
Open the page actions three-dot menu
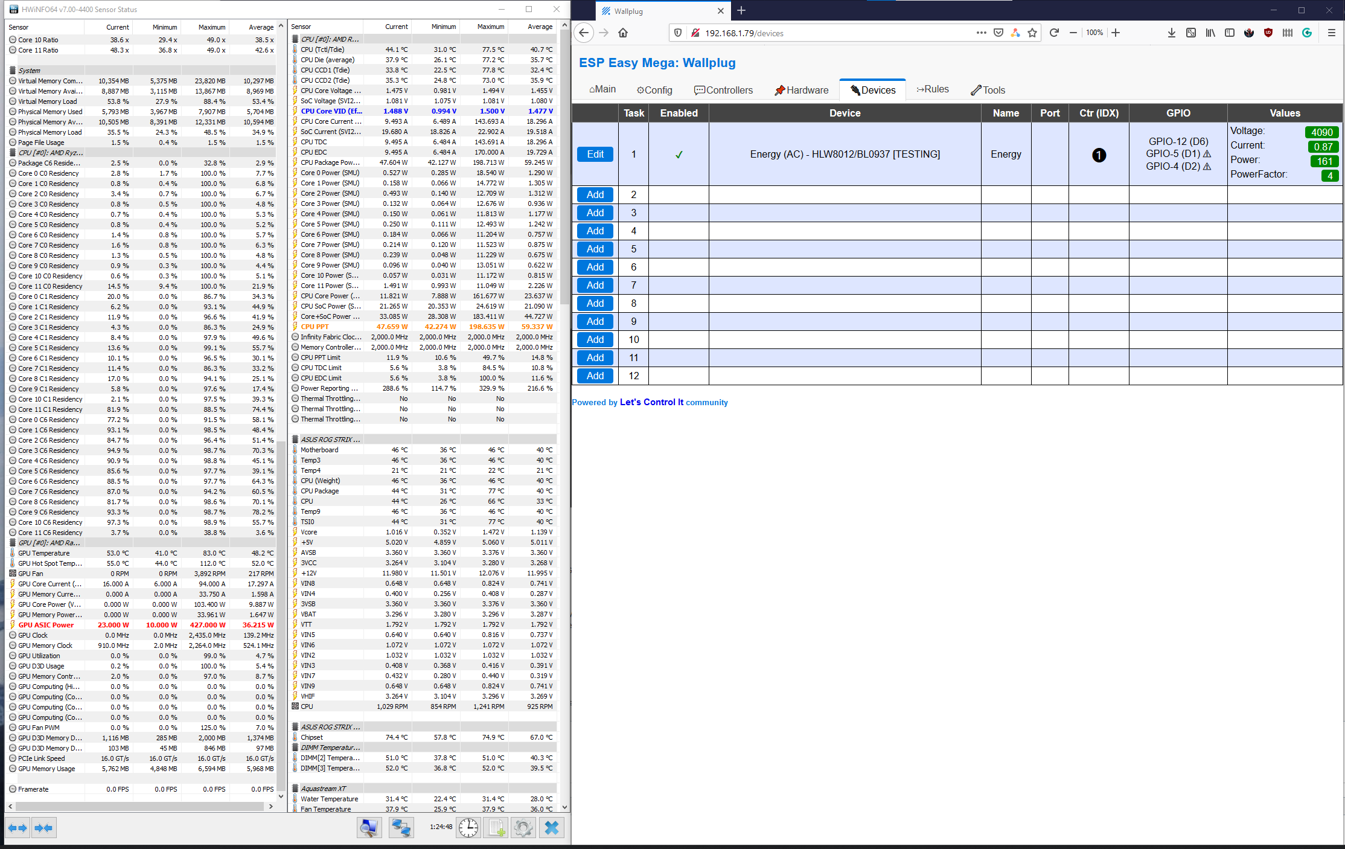coord(982,33)
